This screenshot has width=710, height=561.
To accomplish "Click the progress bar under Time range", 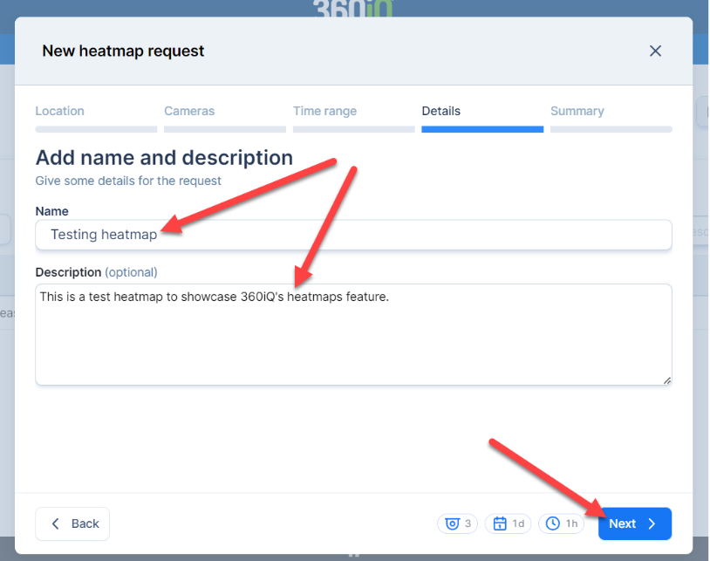I will point(353,129).
